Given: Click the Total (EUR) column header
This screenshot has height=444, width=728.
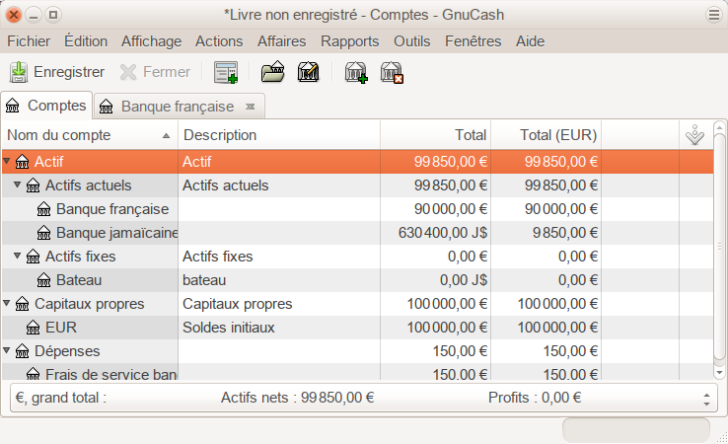Looking at the screenshot, I should click(546, 135).
